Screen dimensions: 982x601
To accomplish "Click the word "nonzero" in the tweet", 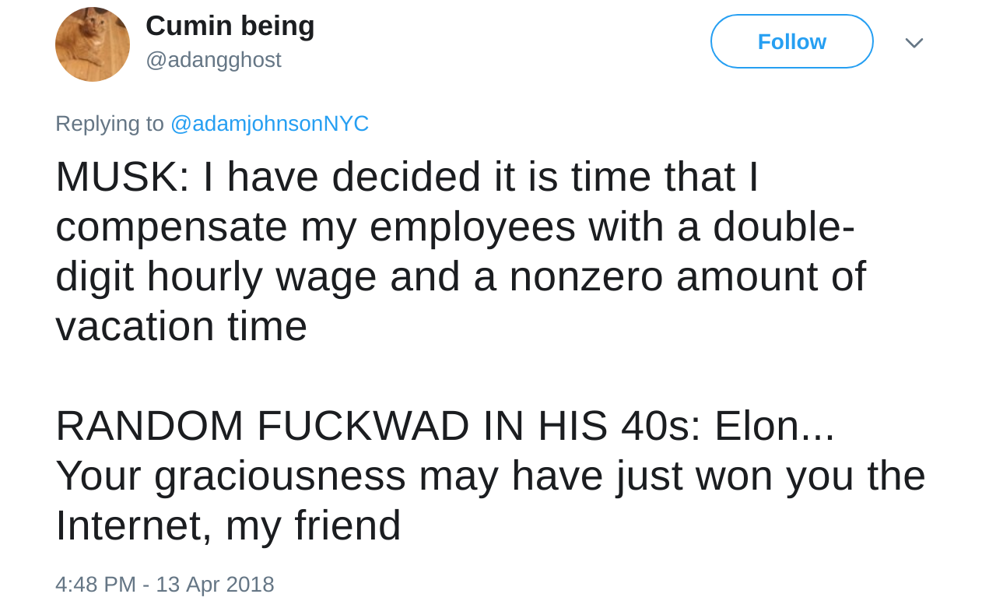I will click(x=586, y=276).
